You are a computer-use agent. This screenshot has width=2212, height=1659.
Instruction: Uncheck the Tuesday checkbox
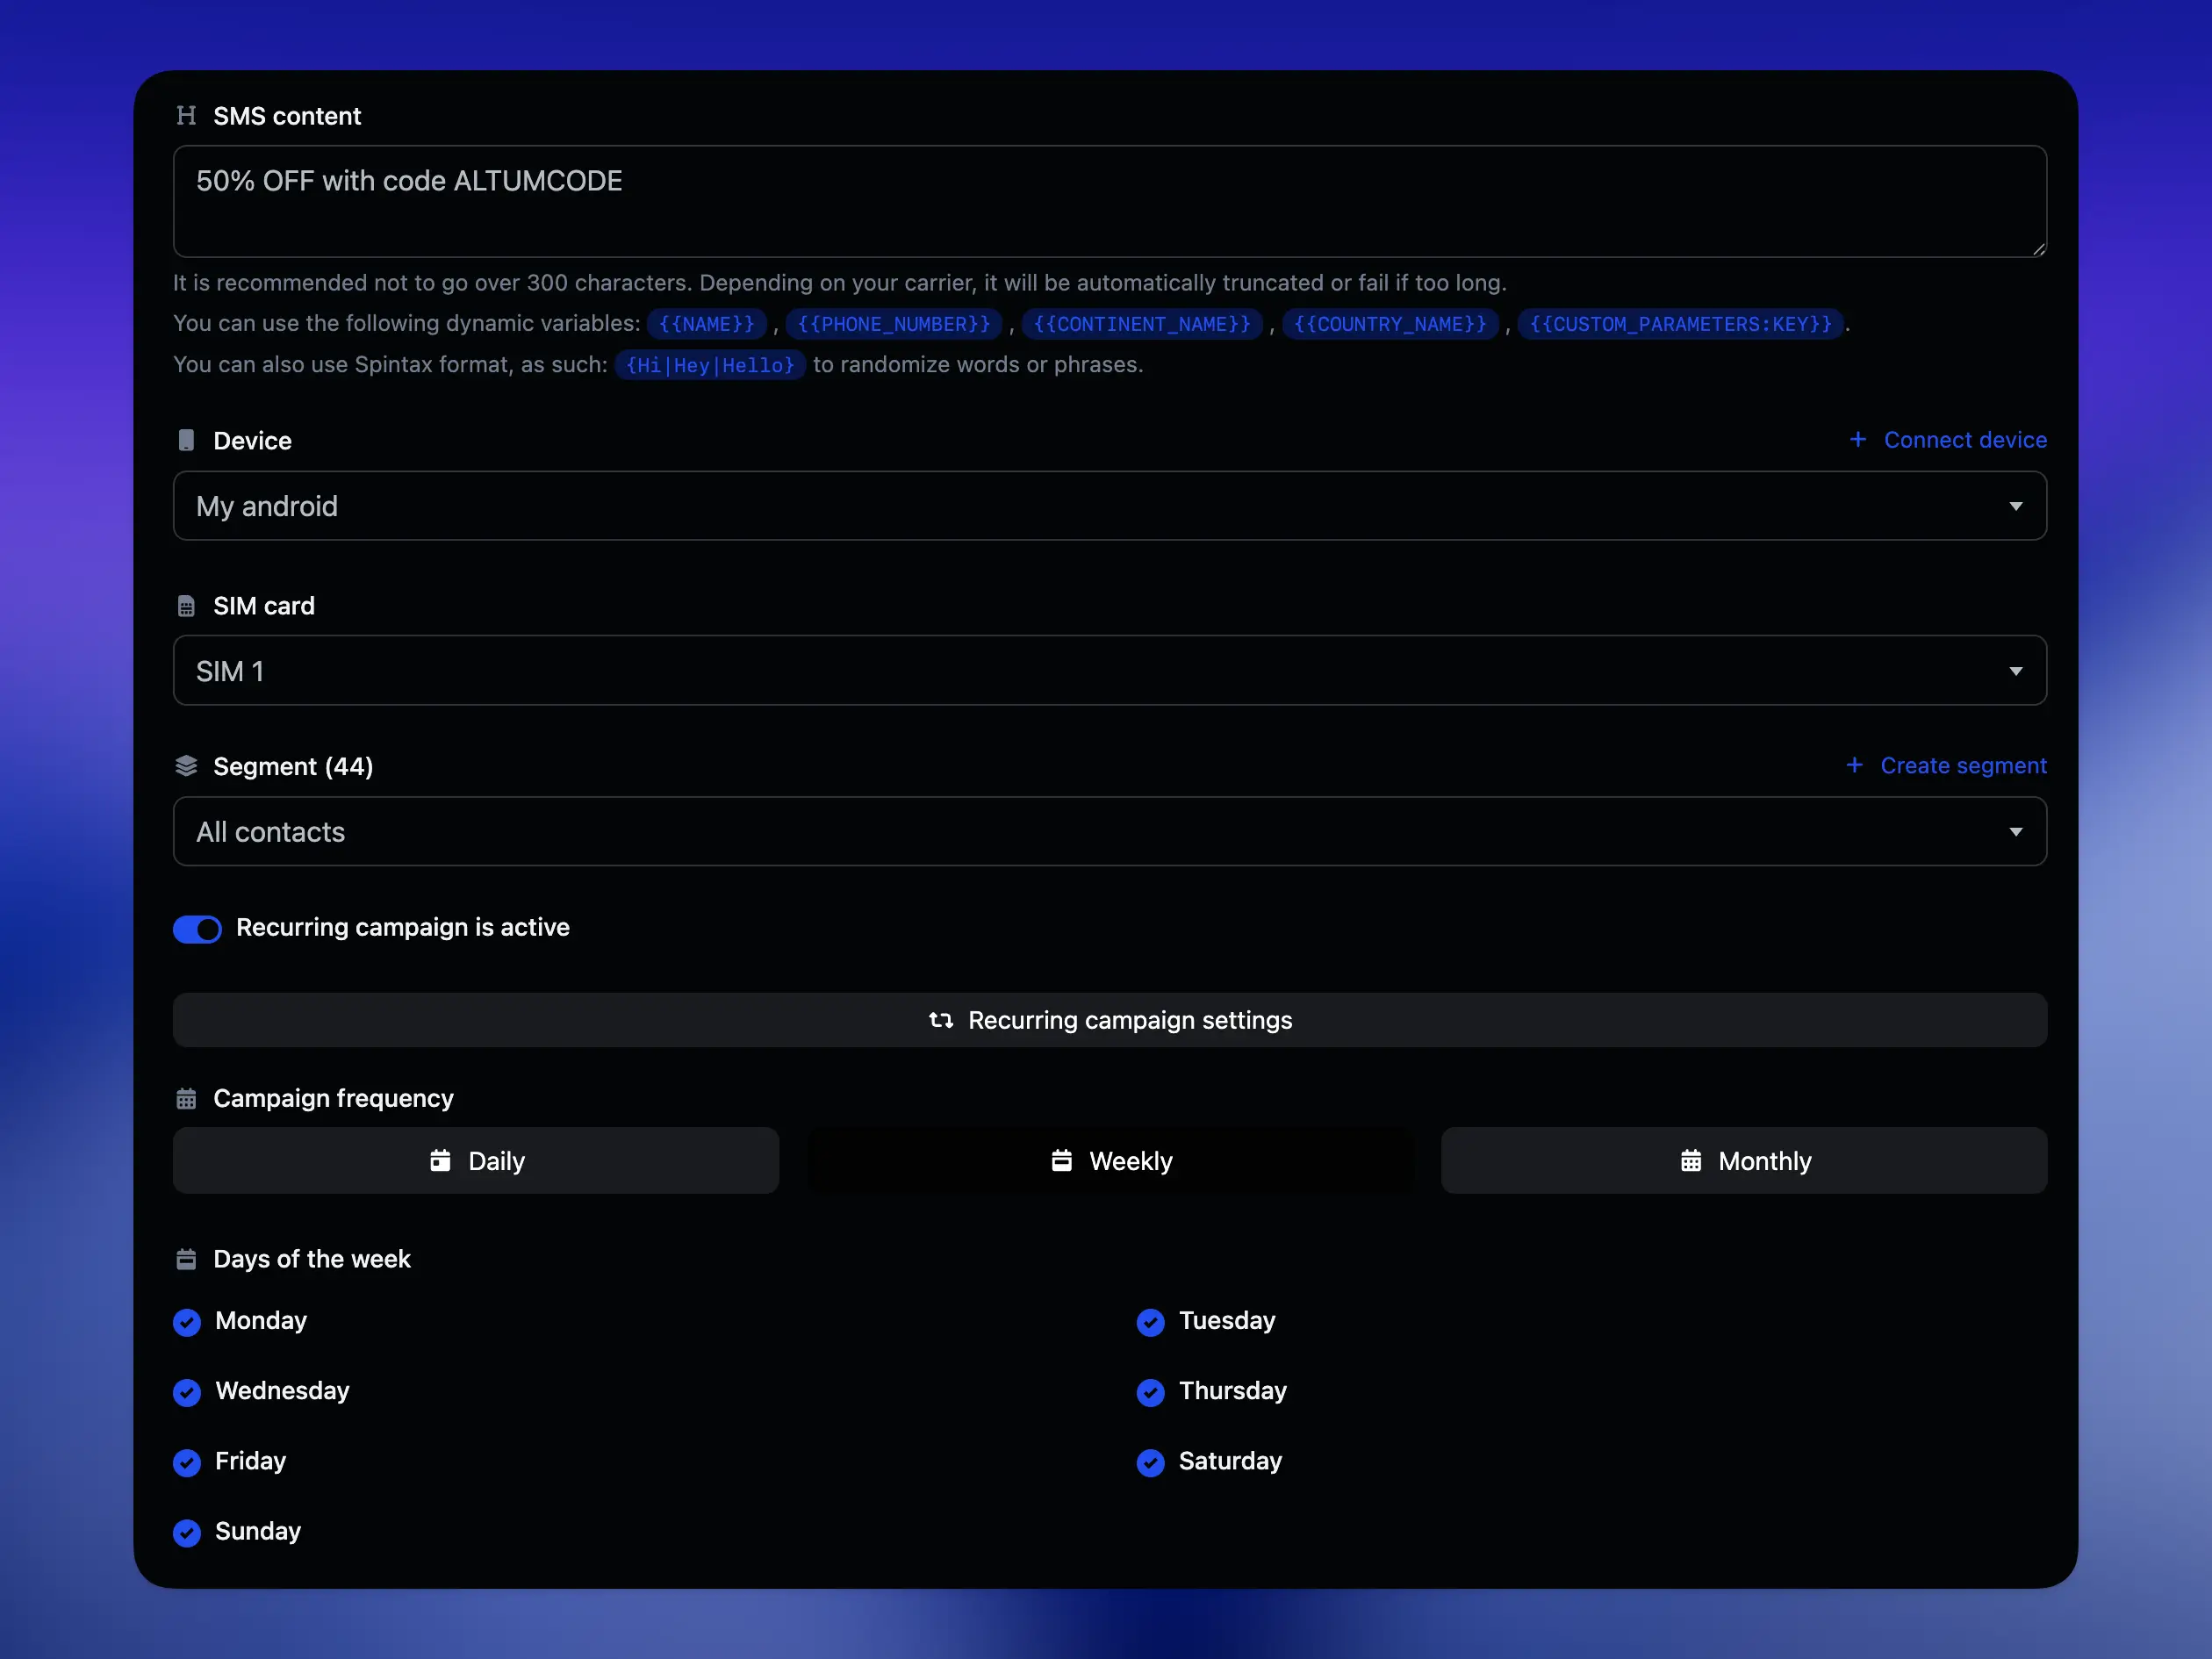tap(1151, 1323)
